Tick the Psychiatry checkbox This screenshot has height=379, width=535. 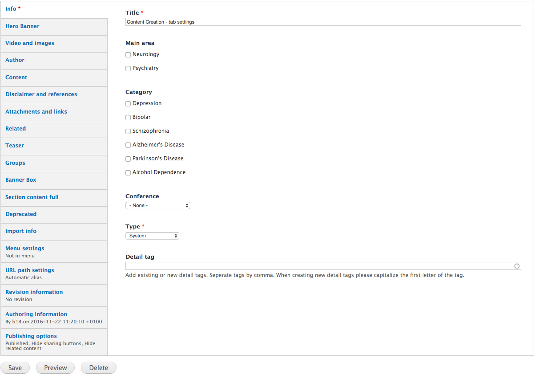tap(128, 69)
